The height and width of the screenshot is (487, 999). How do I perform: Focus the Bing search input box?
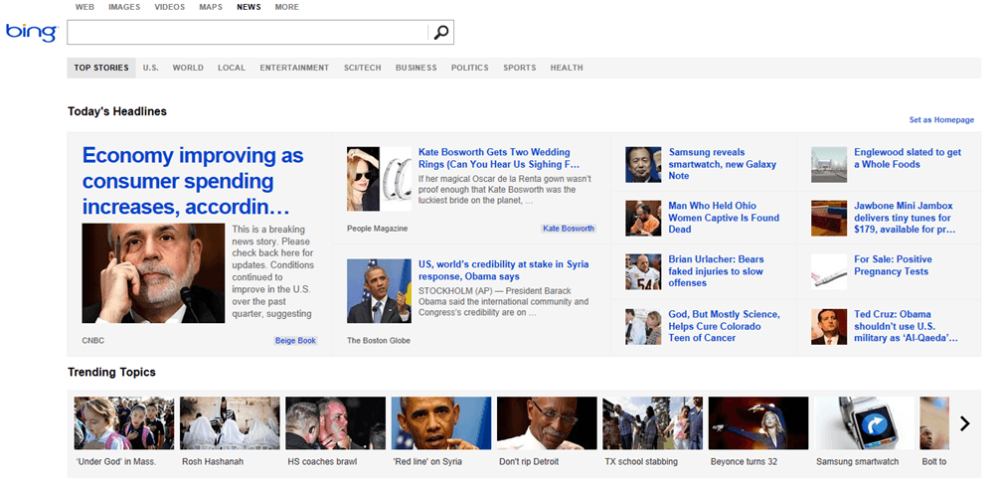tap(248, 33)
